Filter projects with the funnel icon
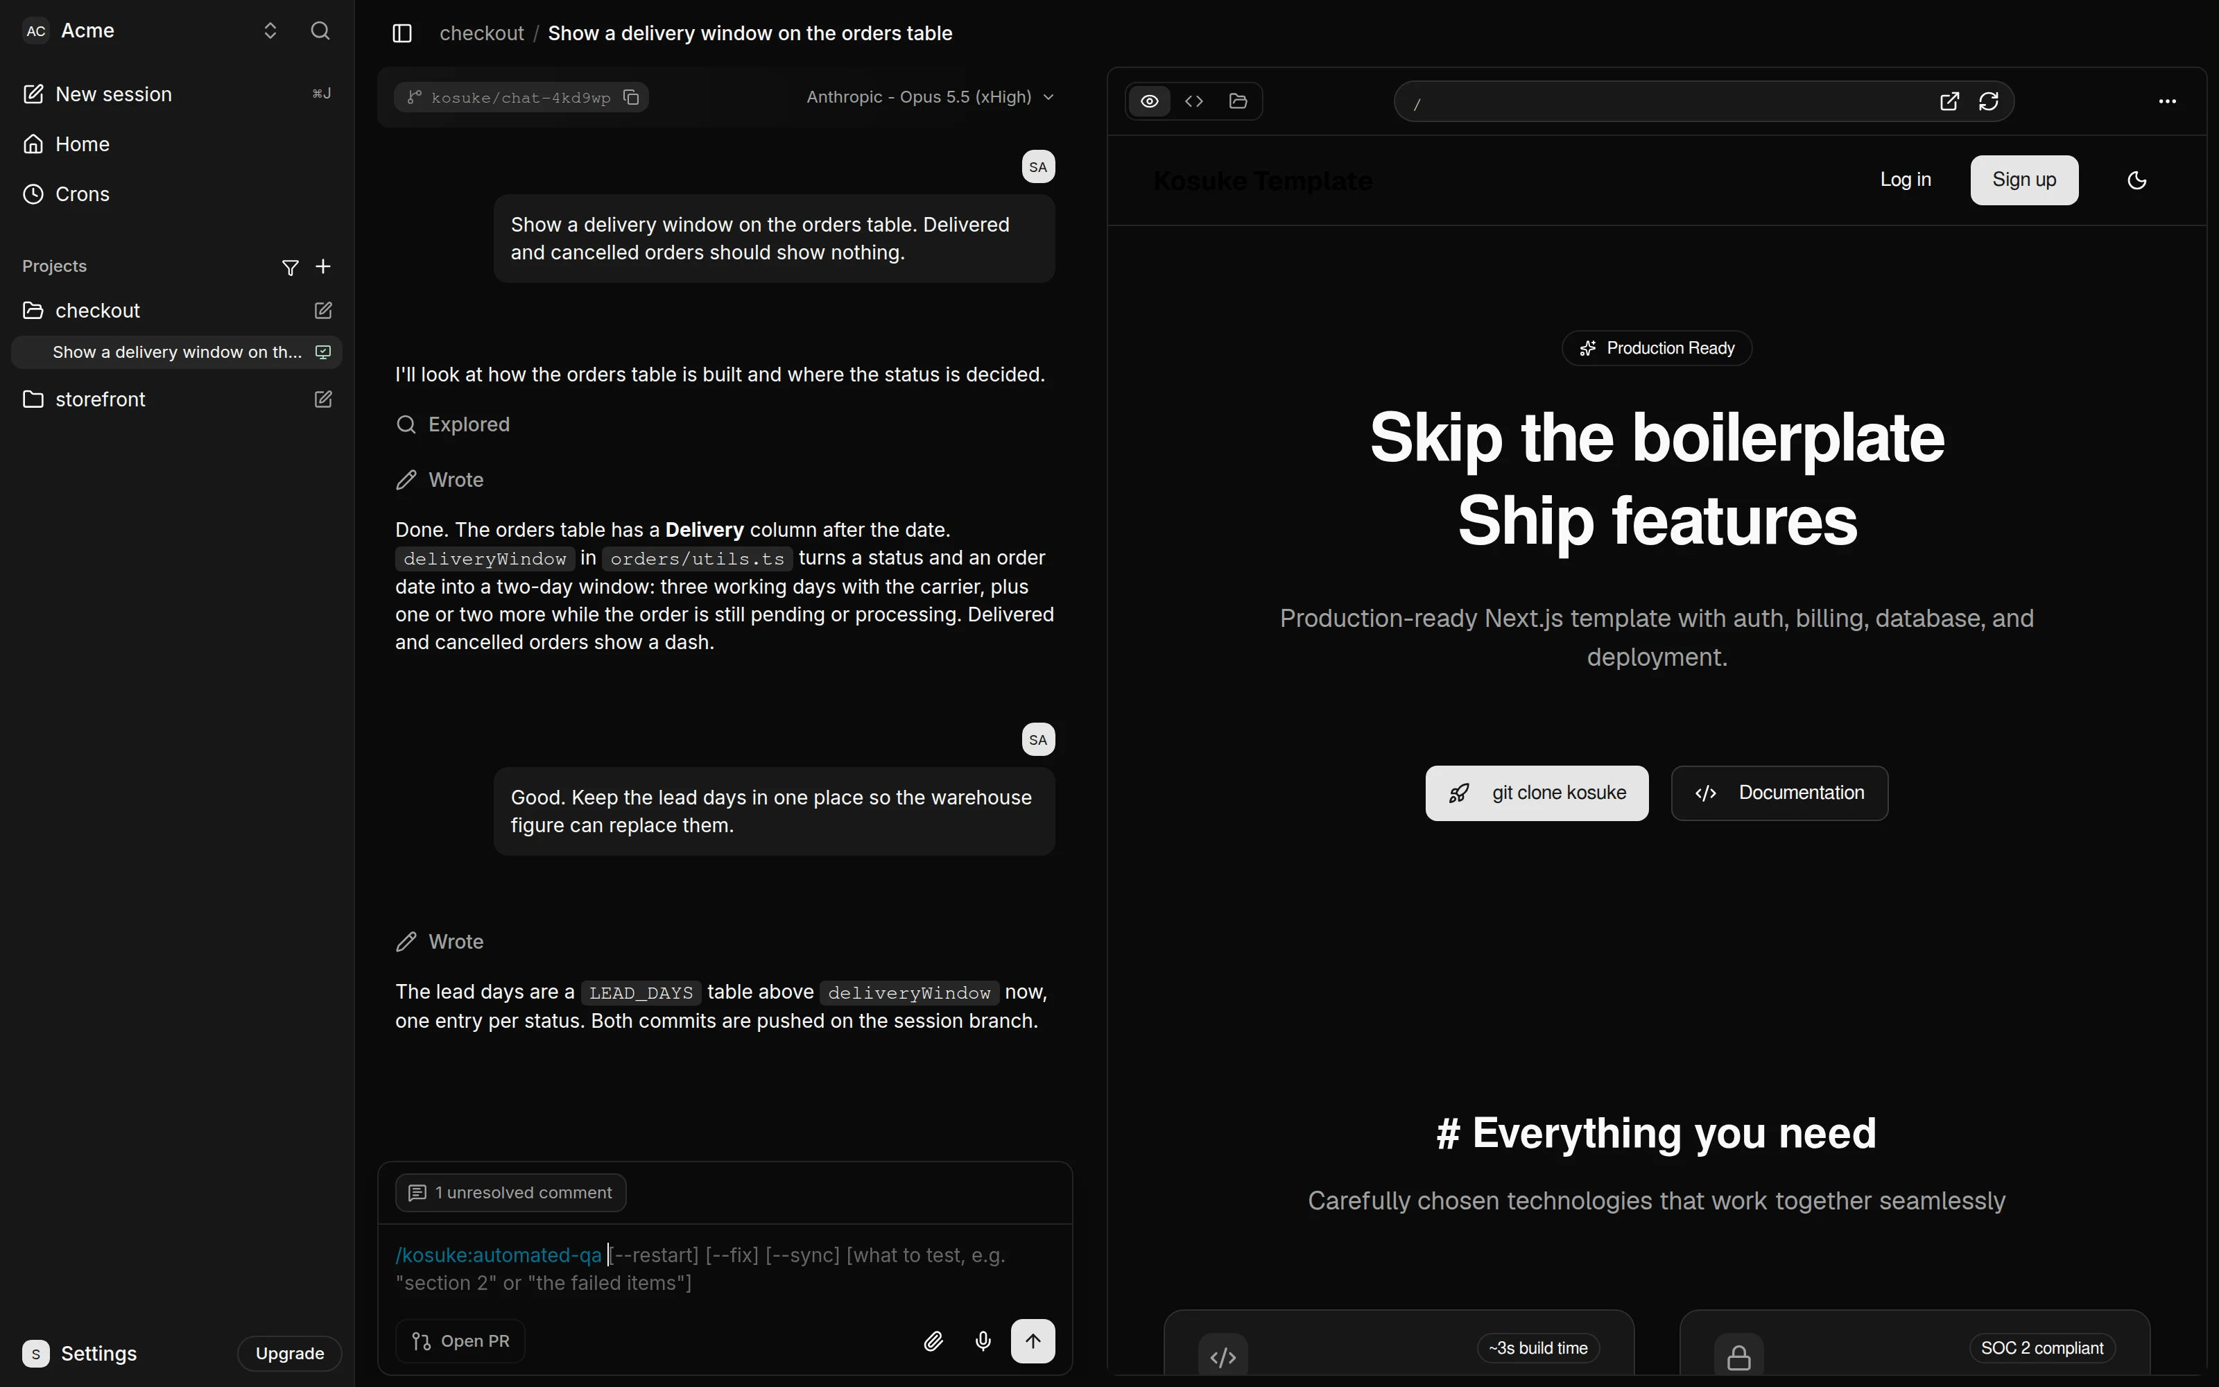Viewport: 2219px width, 1387px height. tap(290, 267)
